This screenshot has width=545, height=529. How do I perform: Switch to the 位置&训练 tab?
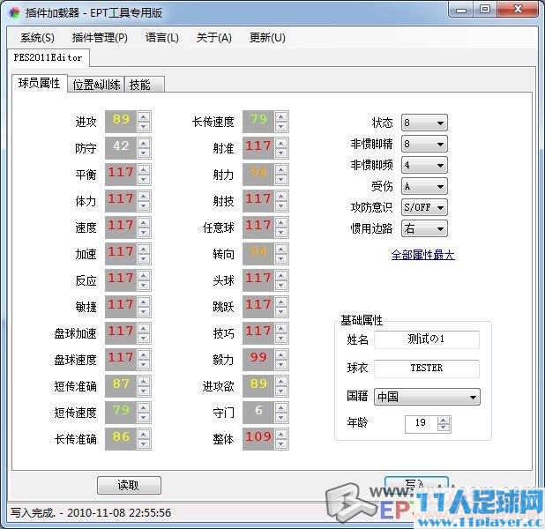96,85
